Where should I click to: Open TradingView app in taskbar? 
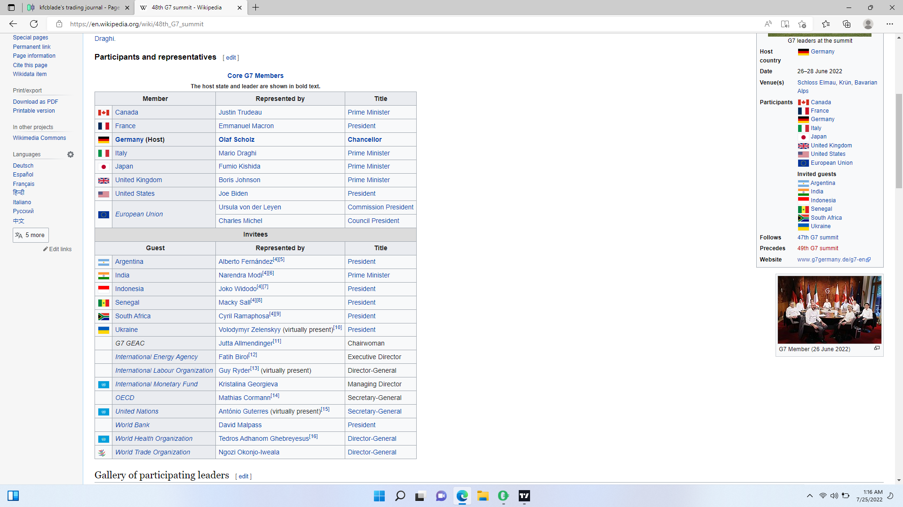point(524,496)
